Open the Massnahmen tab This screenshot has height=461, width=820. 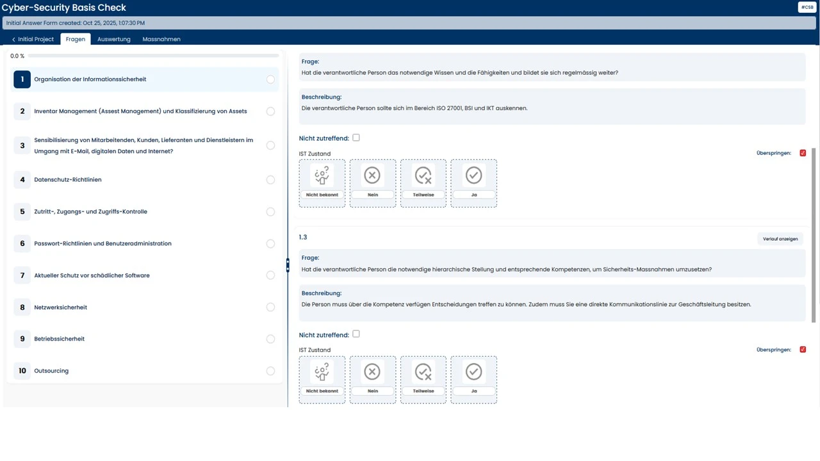[161, 39]
